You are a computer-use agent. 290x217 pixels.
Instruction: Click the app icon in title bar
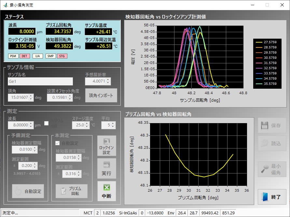pos(6,5)
